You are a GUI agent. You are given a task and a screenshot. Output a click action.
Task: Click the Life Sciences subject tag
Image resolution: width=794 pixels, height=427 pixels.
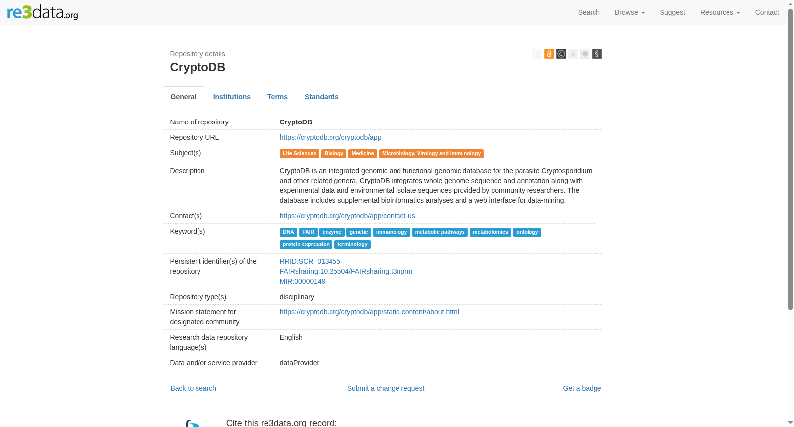(x=299, y=154)
